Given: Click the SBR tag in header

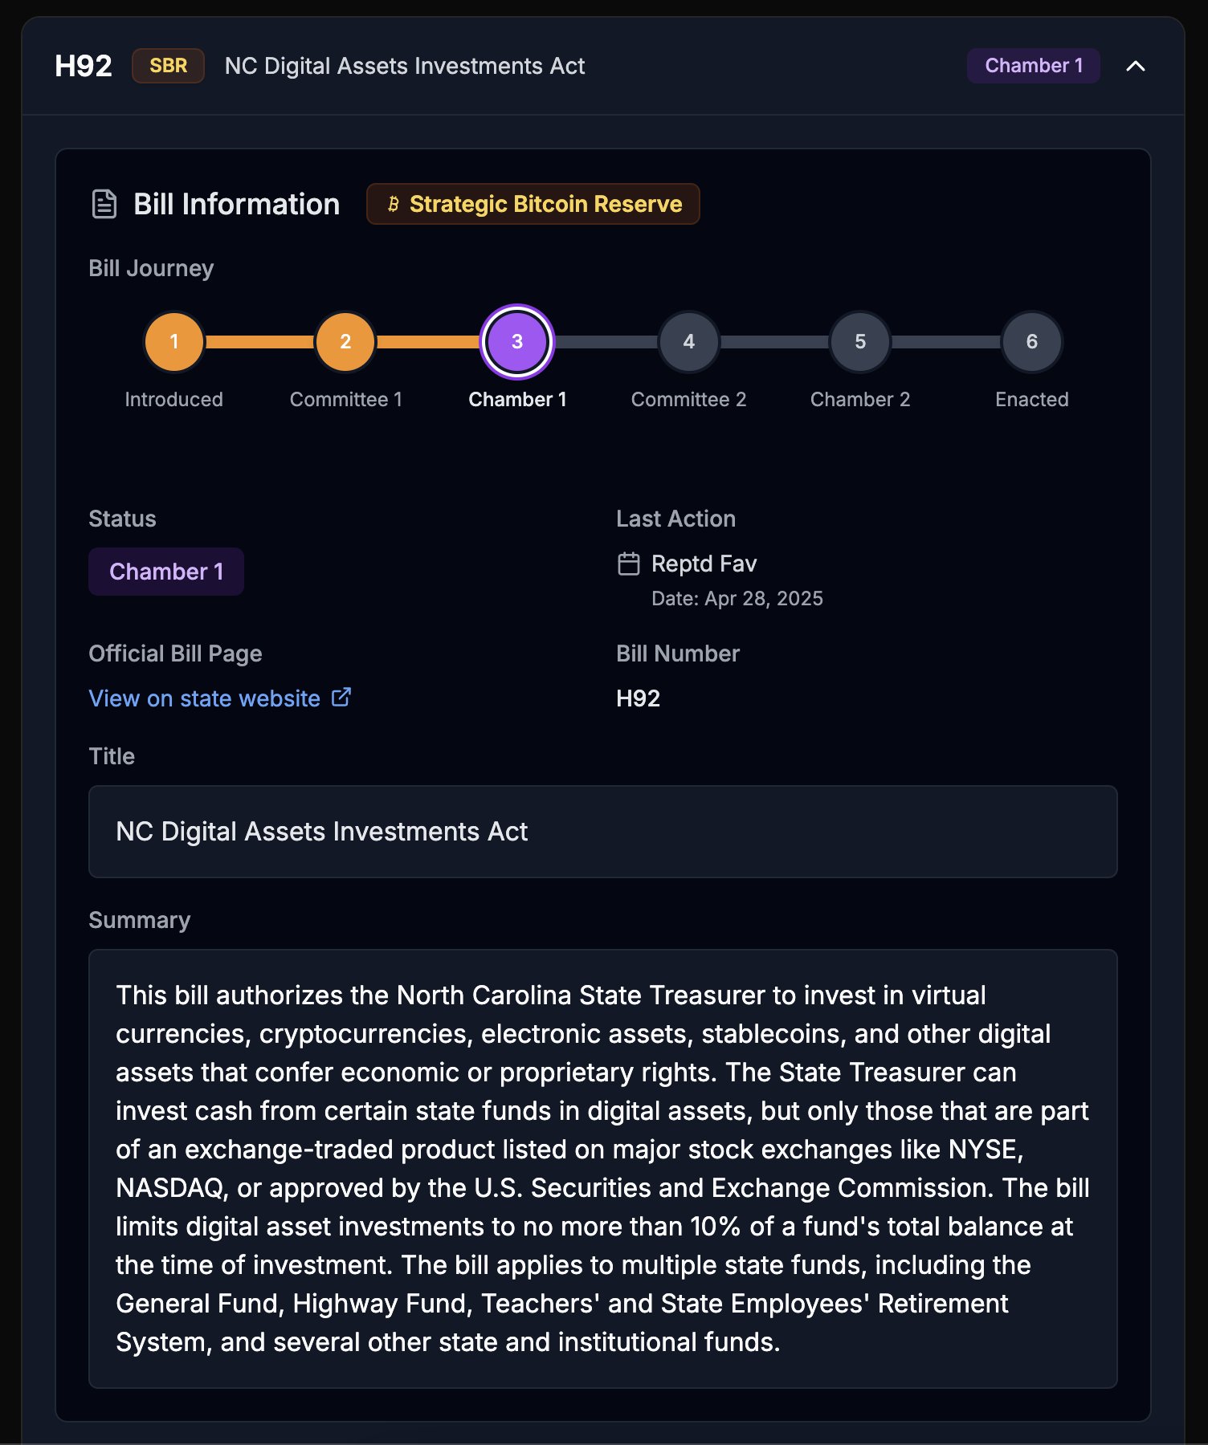Looking at the screenshot, I should [168, 66].
